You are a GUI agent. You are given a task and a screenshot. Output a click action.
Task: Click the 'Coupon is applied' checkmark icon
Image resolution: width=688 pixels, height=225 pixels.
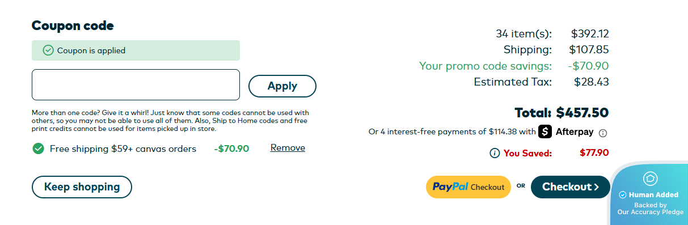click(x=48, y=50)
